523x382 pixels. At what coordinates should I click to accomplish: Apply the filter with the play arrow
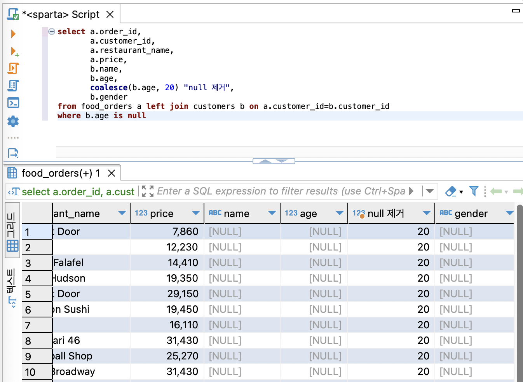(411, 191)
